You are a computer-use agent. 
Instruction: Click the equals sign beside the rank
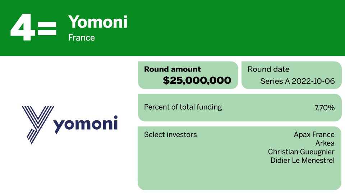click(47, 29)
